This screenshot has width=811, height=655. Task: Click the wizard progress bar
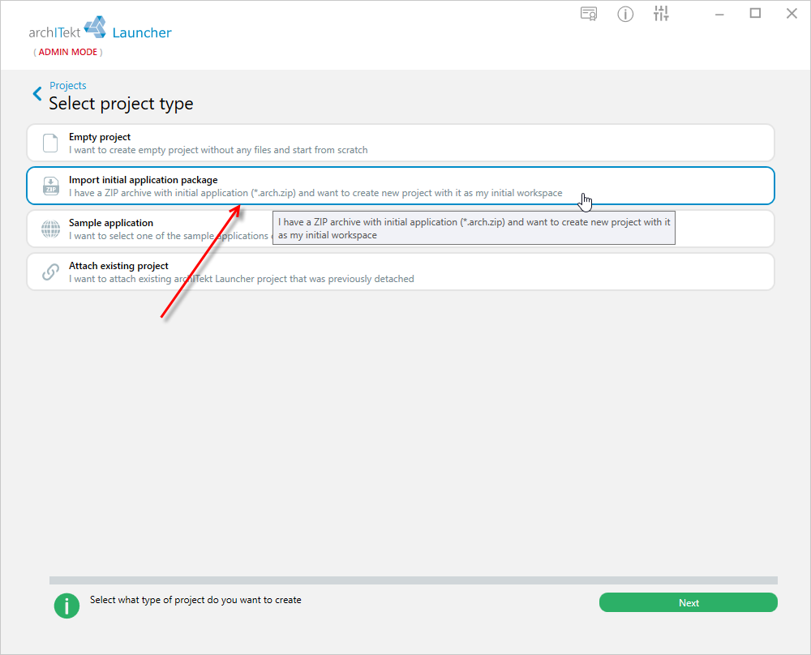(414, 580)
